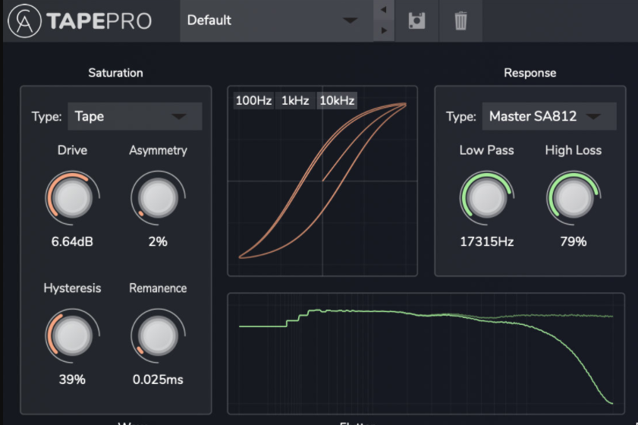Click the Asymmetry knob

tap(159, 198)
